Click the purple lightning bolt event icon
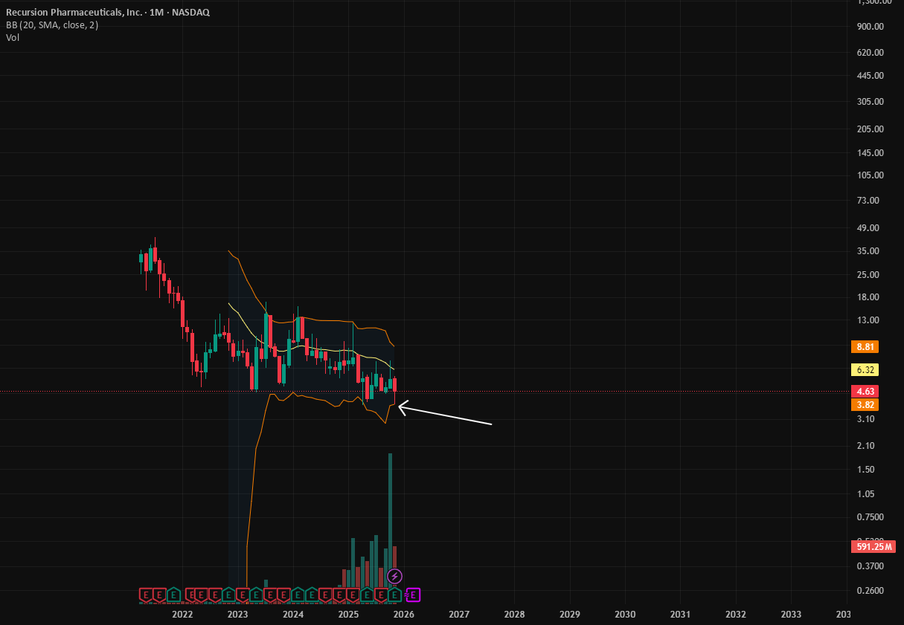The width and height of the screenshot is (904, 625). click(x=395, y=576)
